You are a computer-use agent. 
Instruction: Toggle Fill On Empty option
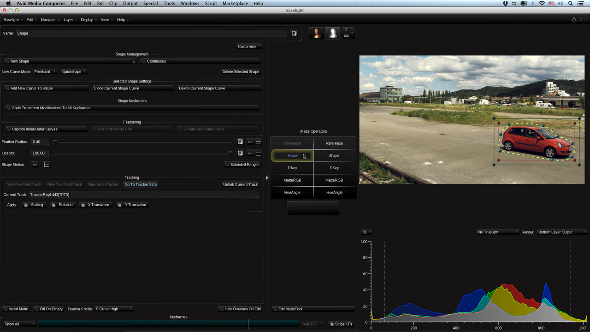pyautogui.click(x=48, y=309)
